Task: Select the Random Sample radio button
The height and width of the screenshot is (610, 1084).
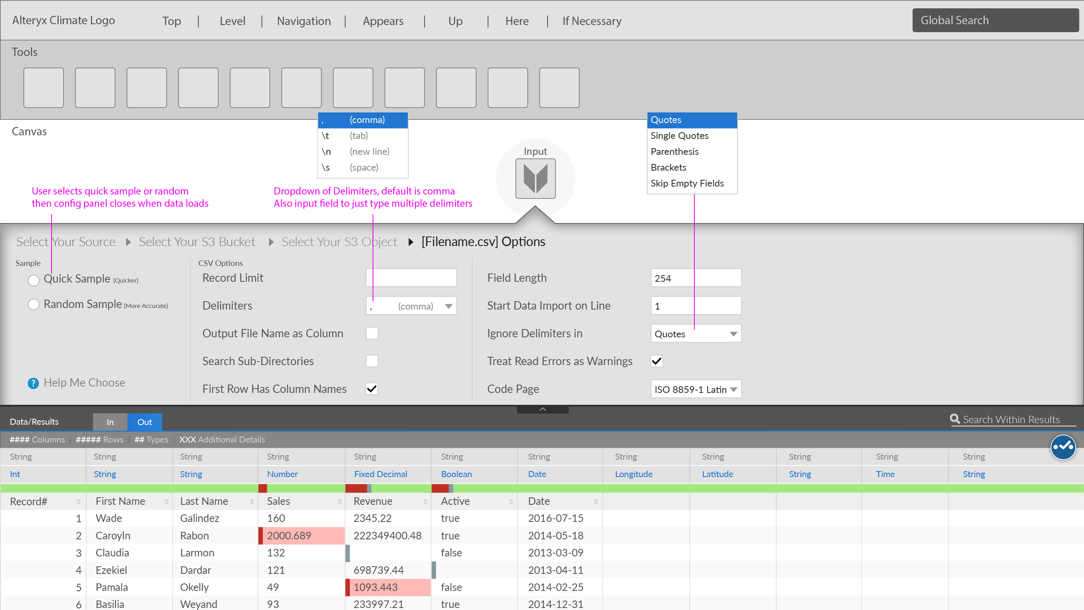Action: (x=34, y=304)
